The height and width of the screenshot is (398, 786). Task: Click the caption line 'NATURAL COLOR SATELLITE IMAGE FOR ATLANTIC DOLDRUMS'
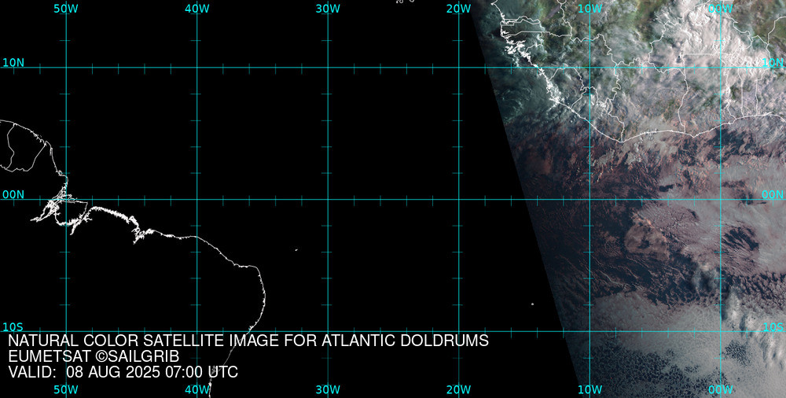coord(248,341)
